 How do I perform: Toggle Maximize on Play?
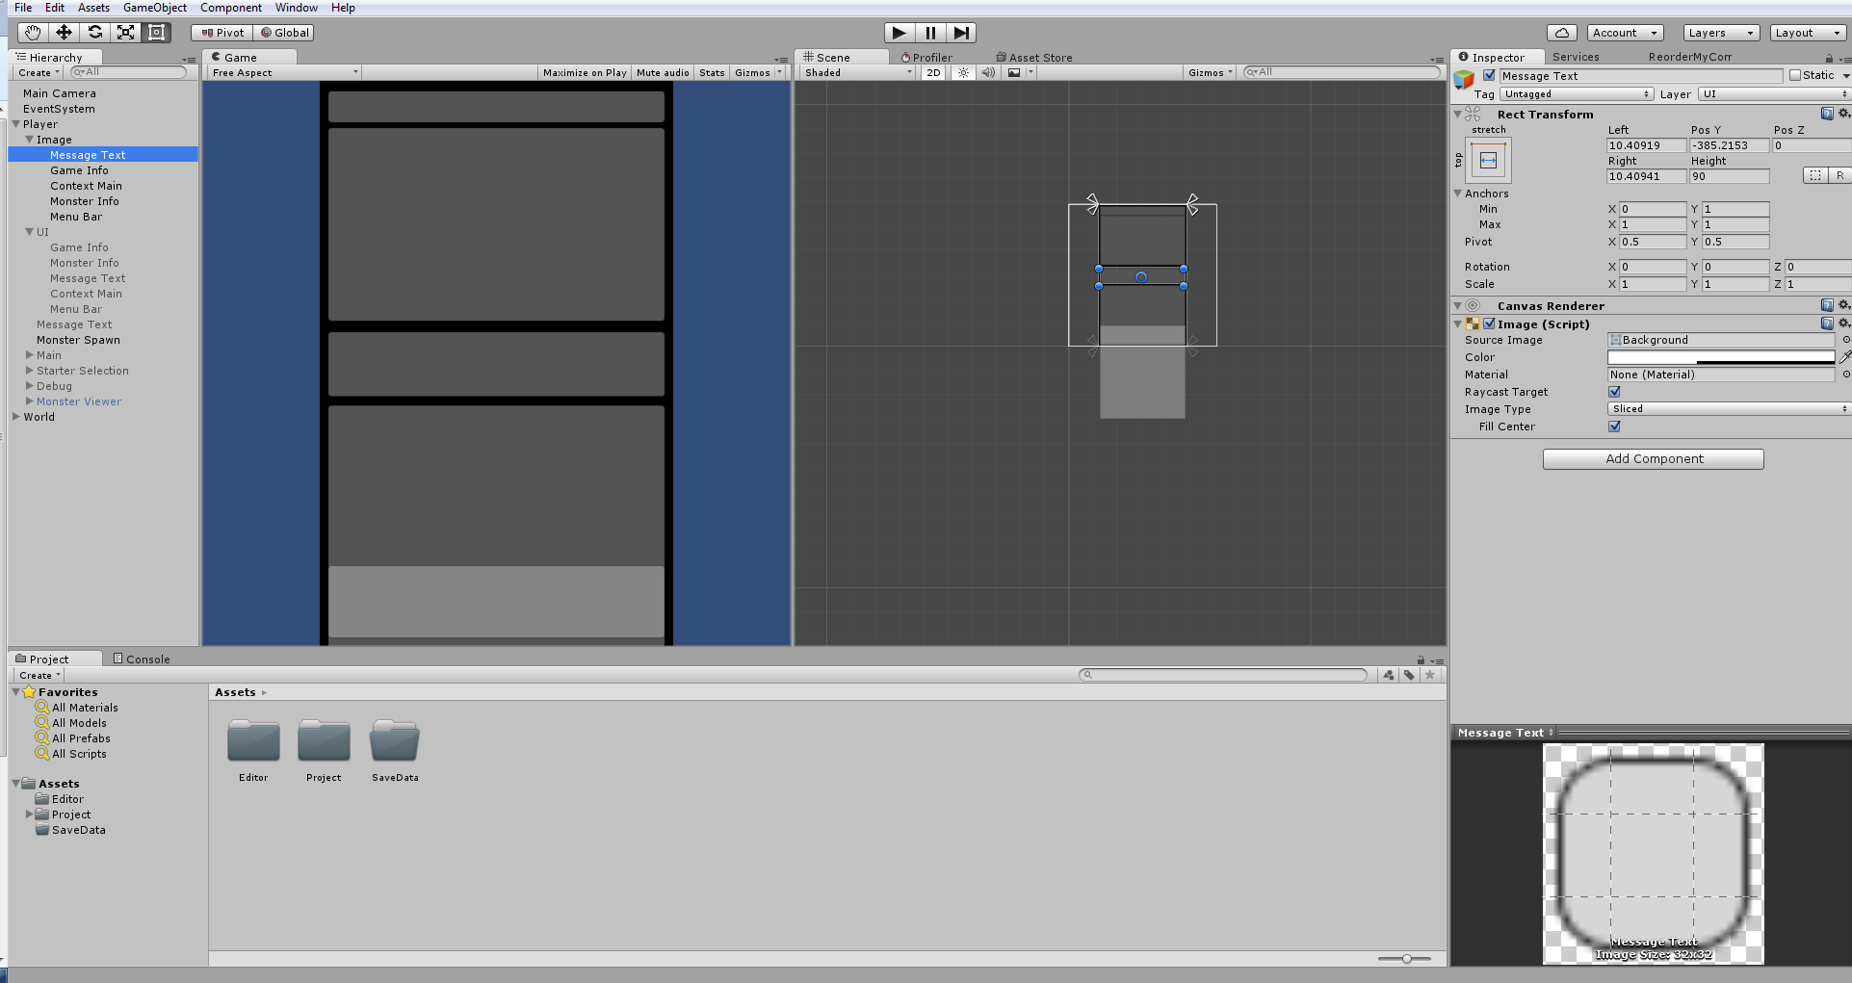point(585,72)
